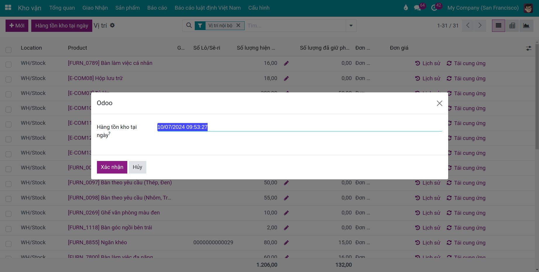Open Báo cáo luật định Việt Nam menu
This screenshot has height=272, width=539.
pos(208,8)
